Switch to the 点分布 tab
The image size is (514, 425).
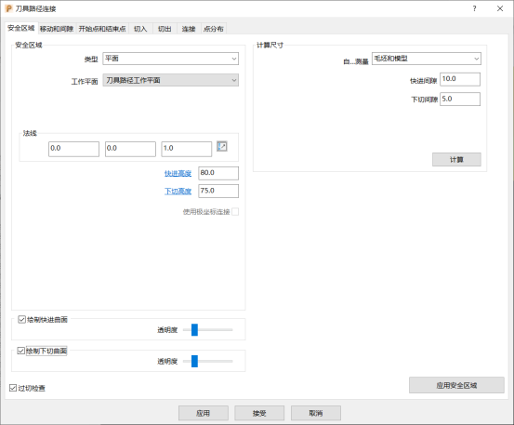coord(214,29)
